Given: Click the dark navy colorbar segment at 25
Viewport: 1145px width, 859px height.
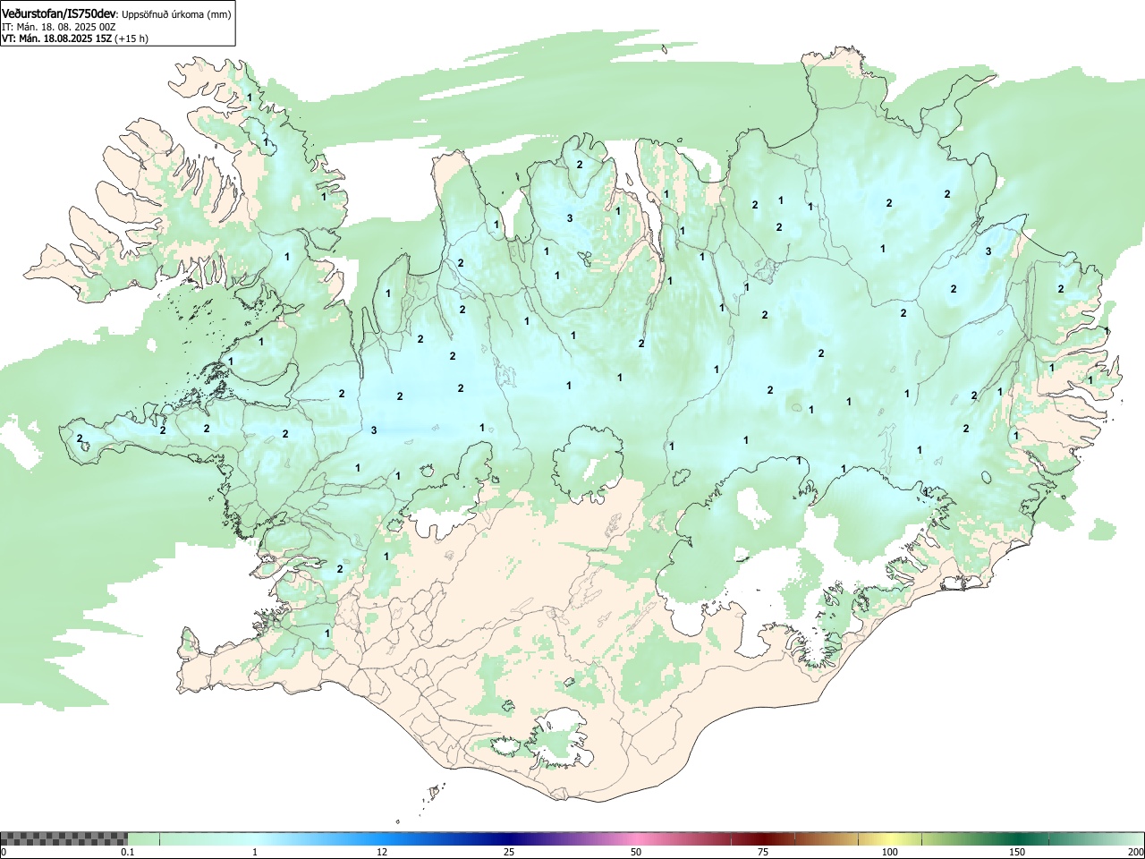Looking at the screenshot, I should point(508,838).
